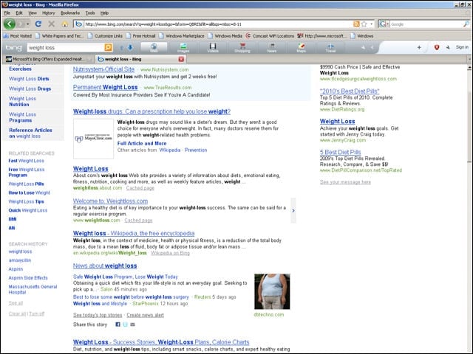The height and width of the screenshot is (354, 473).
Task: Open Weight loss - Wikipedia result link
Action: click(134, 233)
